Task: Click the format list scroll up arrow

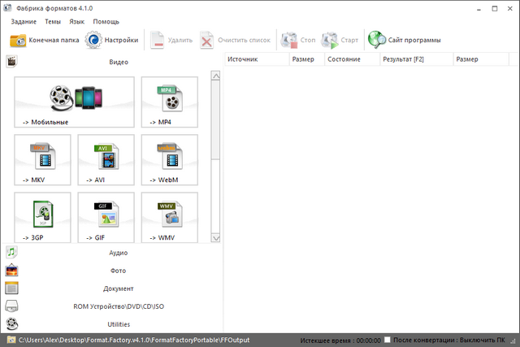Action: tap(215, 76)
